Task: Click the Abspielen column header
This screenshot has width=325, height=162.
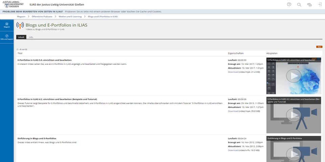Action: pos(272,53)
